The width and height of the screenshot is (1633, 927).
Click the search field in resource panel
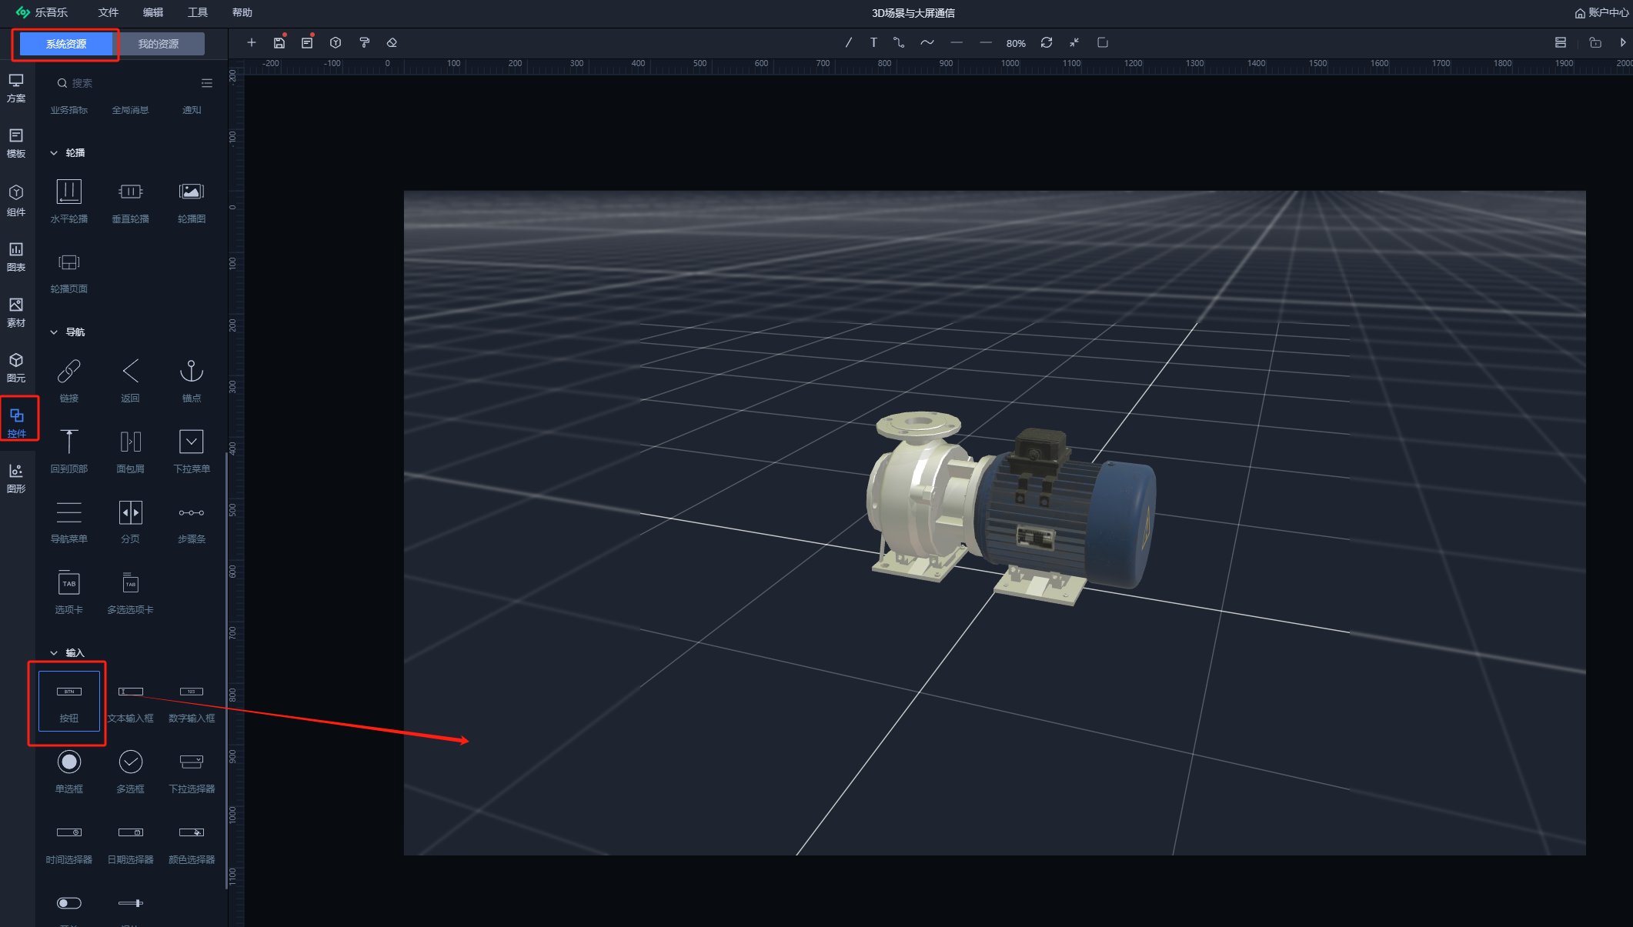point(123,83)
